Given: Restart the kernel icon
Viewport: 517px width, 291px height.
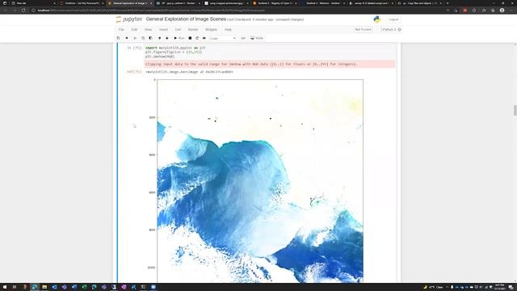Looking at the screenshot, I should [197, 38].
